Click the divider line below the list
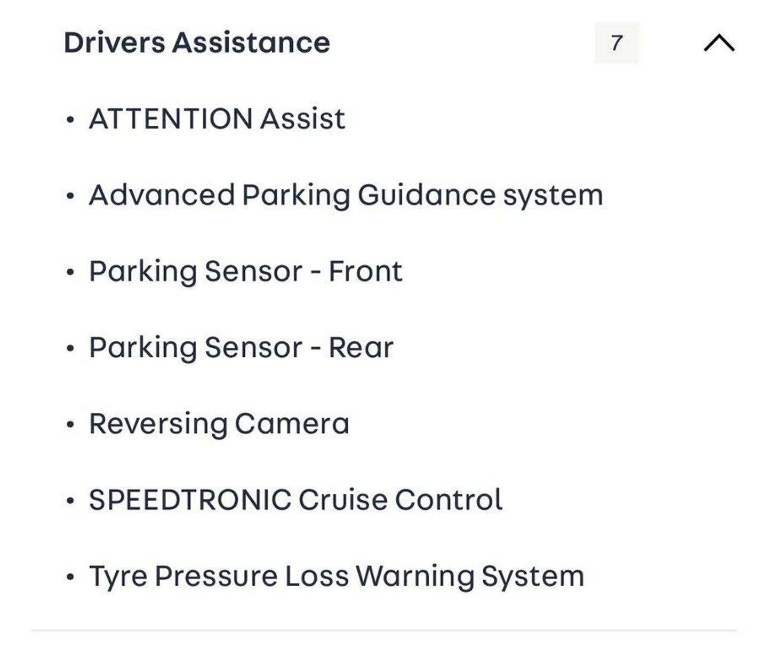768x648 pixels. [x=384, y=630]
